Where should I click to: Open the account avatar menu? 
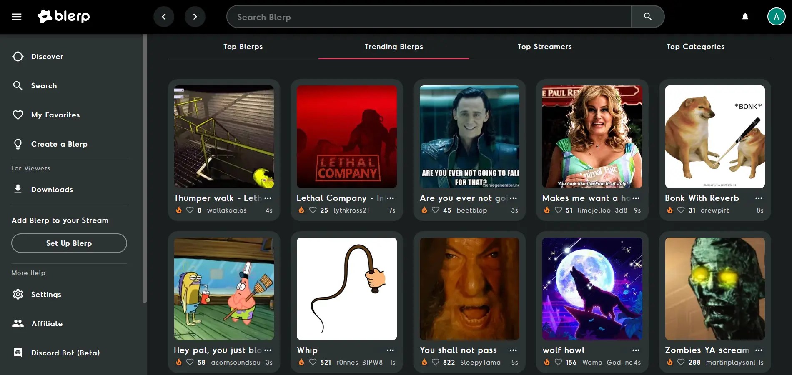tap(776, 17)
